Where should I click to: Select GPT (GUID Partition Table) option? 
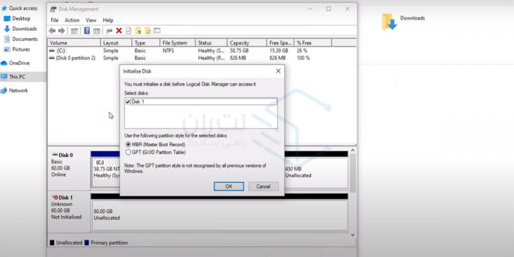click(128, 152)
